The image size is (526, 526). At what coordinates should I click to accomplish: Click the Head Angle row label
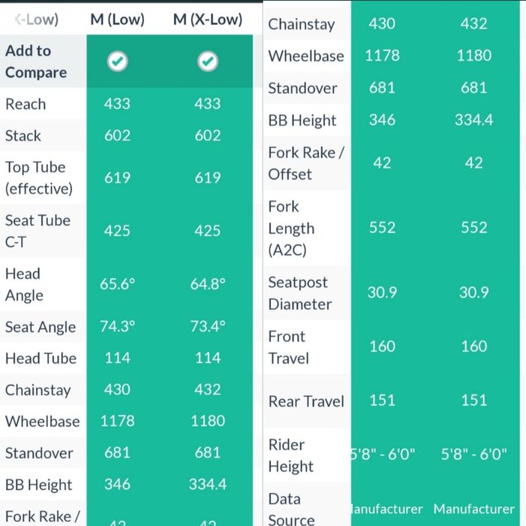tap(24, 285)
